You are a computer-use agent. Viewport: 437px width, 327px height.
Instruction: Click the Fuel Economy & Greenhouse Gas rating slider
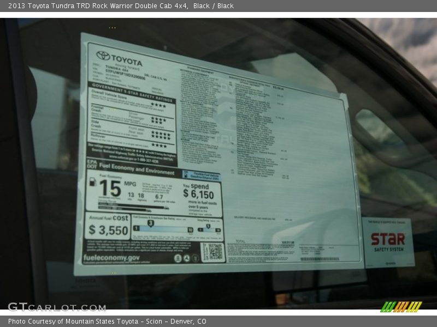point(162,229)
